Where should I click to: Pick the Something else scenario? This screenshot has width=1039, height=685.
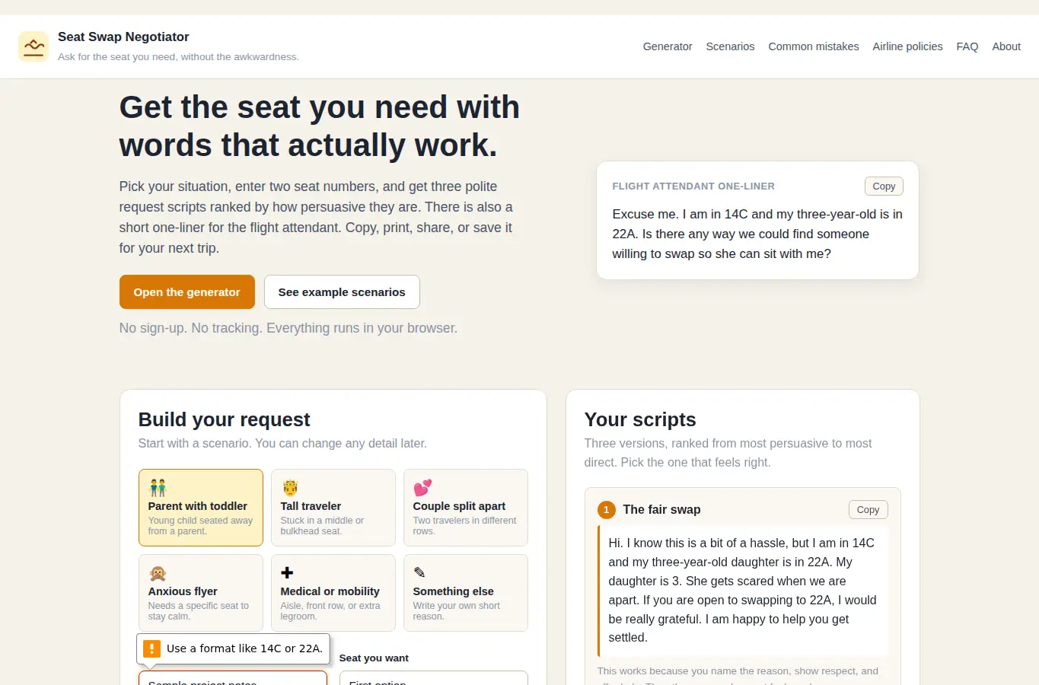point(466,593)
